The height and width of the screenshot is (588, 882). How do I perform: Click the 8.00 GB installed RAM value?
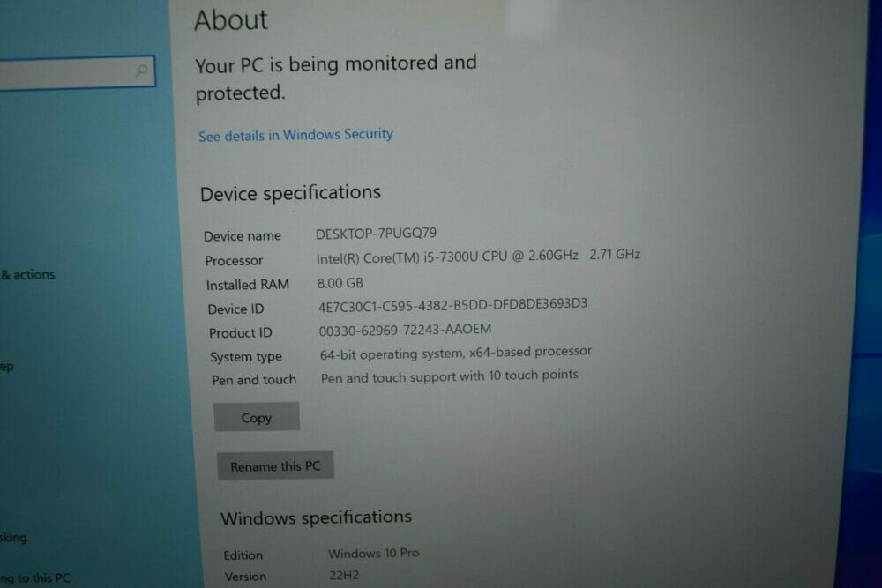pos(340,283)
